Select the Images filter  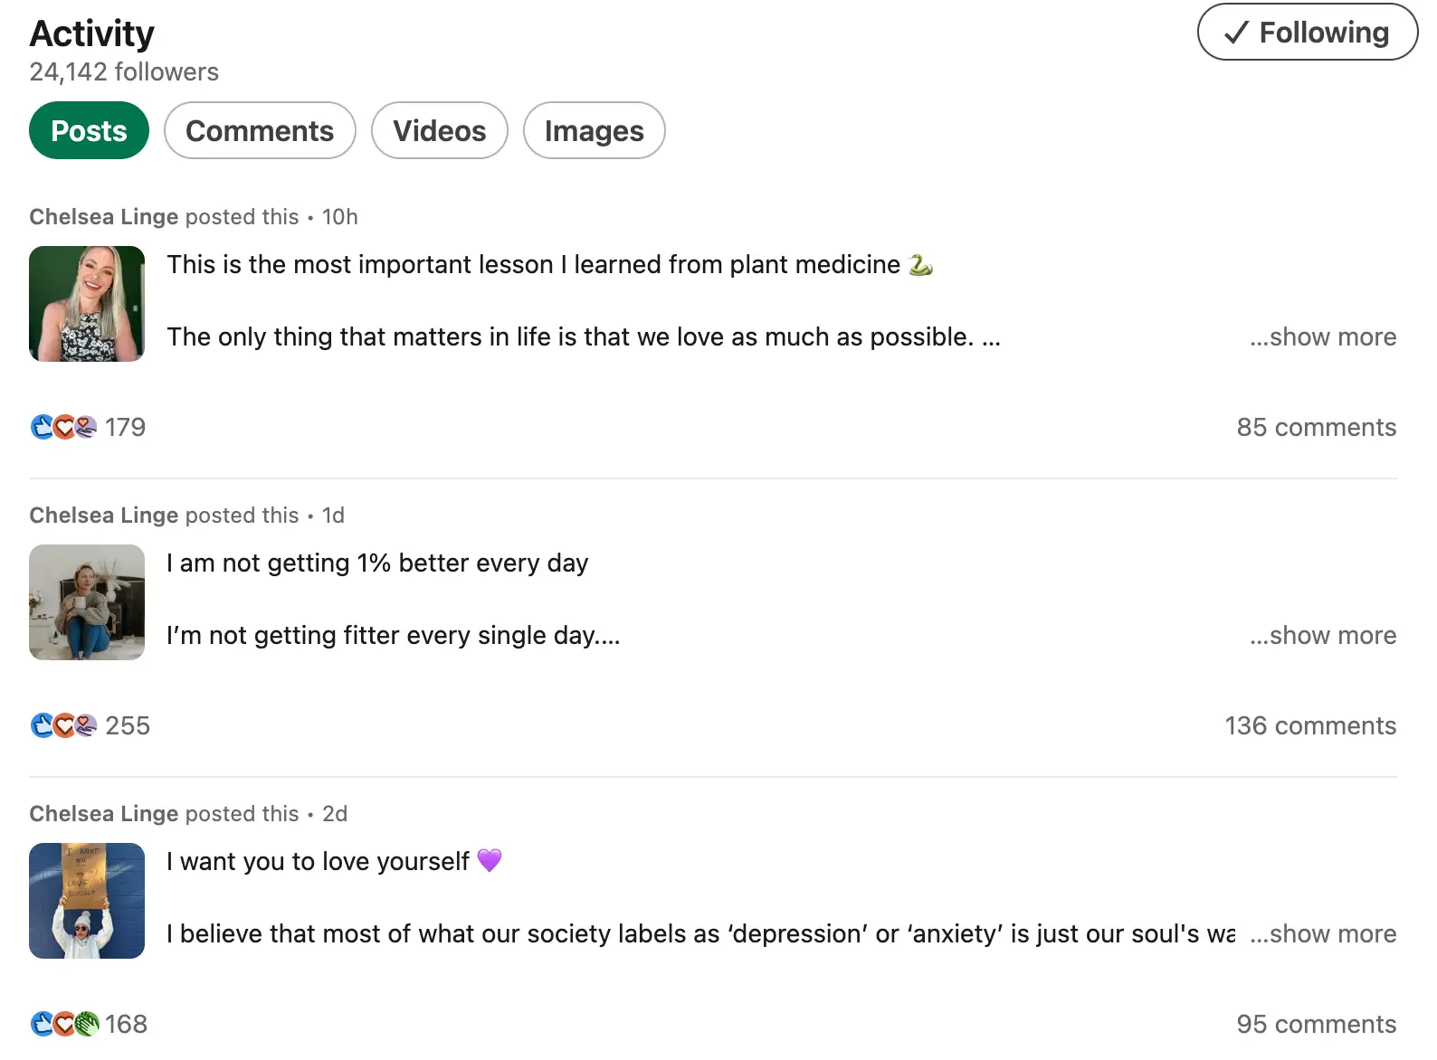click(594, 130)
